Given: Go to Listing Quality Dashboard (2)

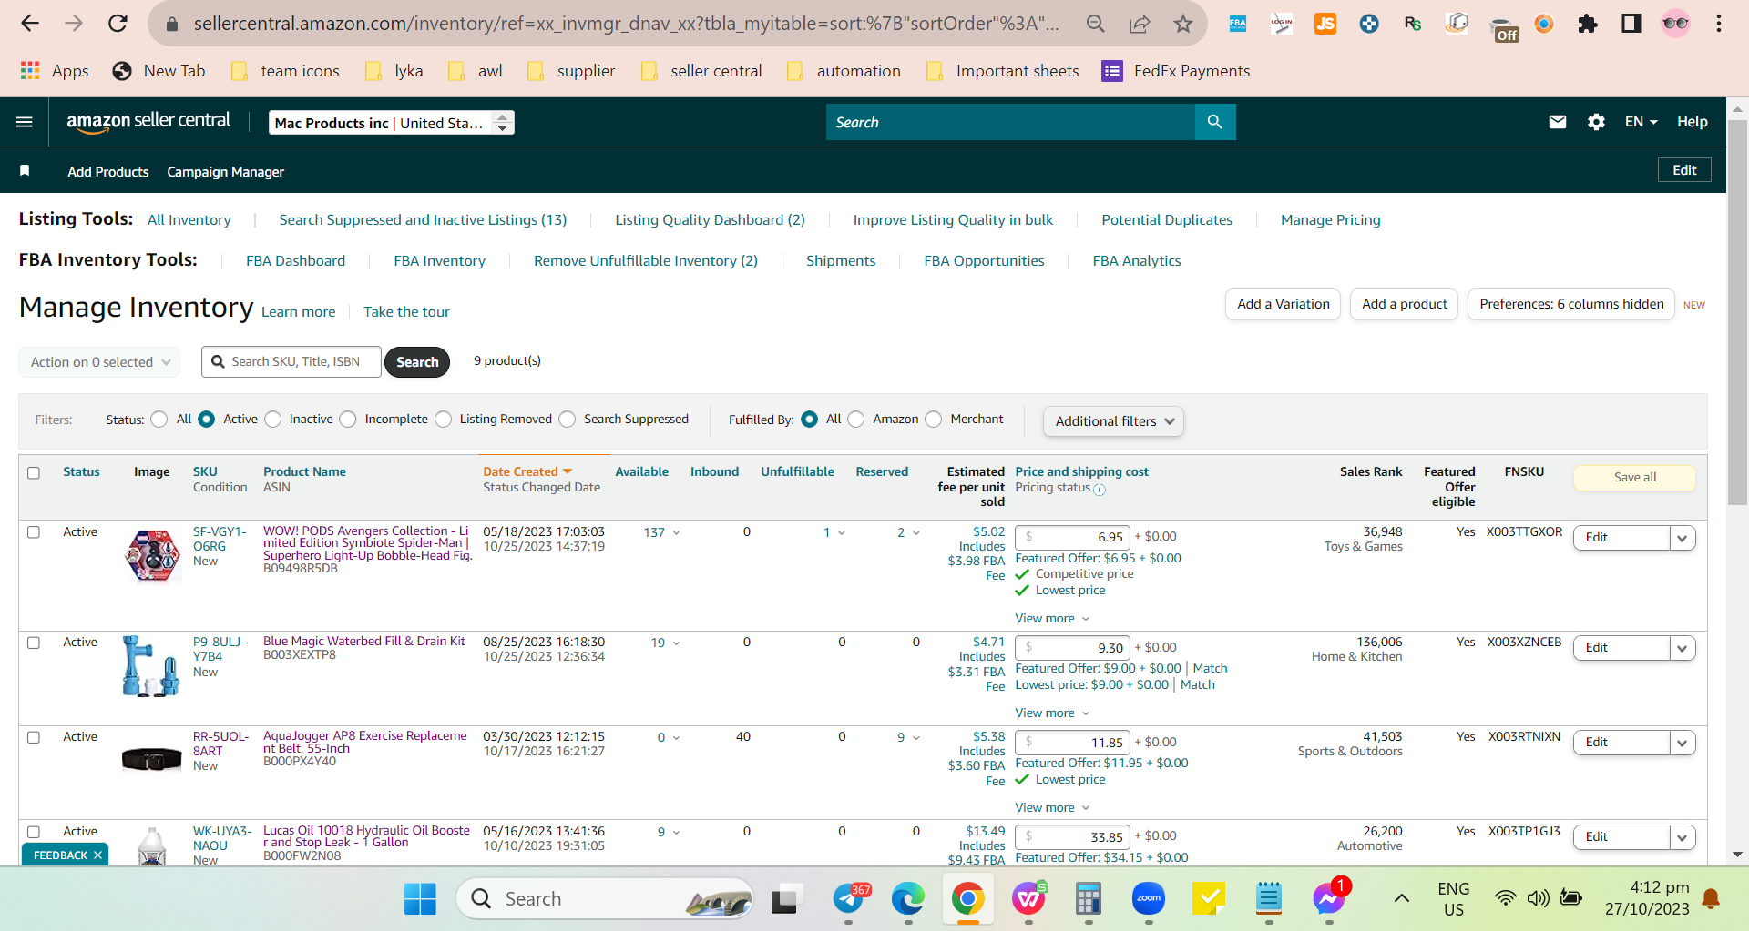Looking at the screenshot, I should point(710,220).
